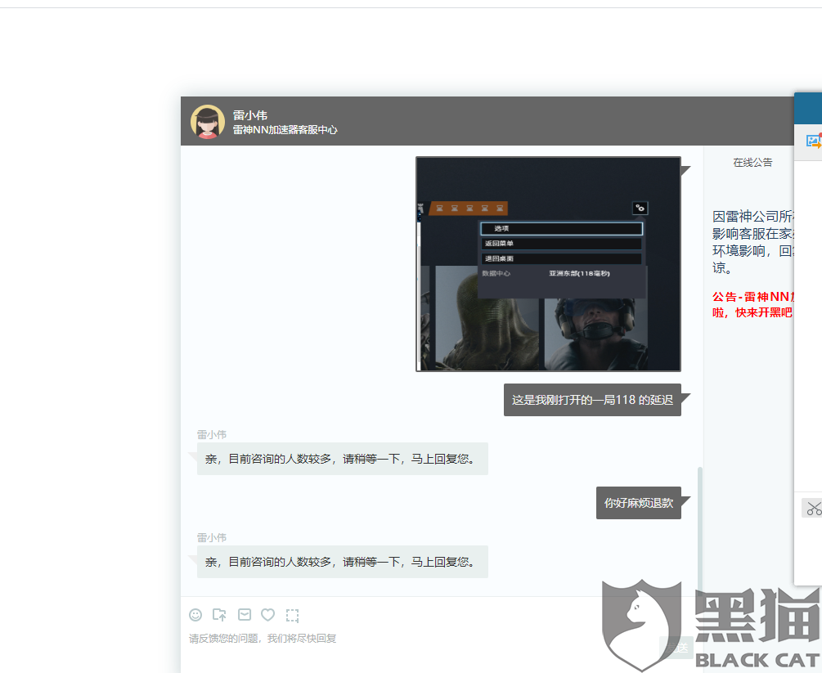The image size is (822, 673).
Task: Activate the dashed-square screenshot capture icon
Action: 293,615
